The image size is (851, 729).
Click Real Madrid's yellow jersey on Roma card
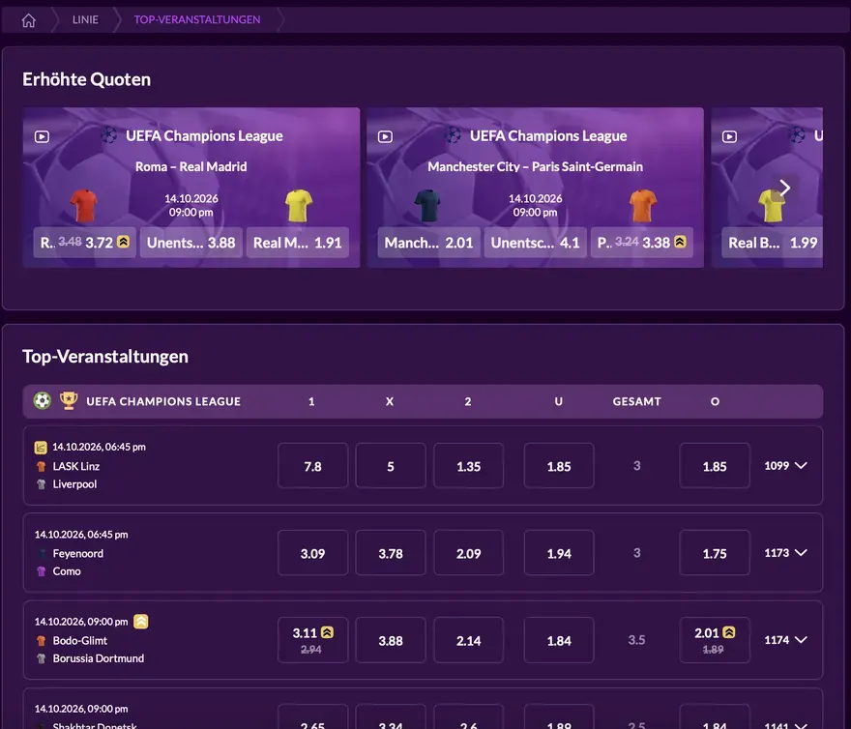(x=299, y=206)
